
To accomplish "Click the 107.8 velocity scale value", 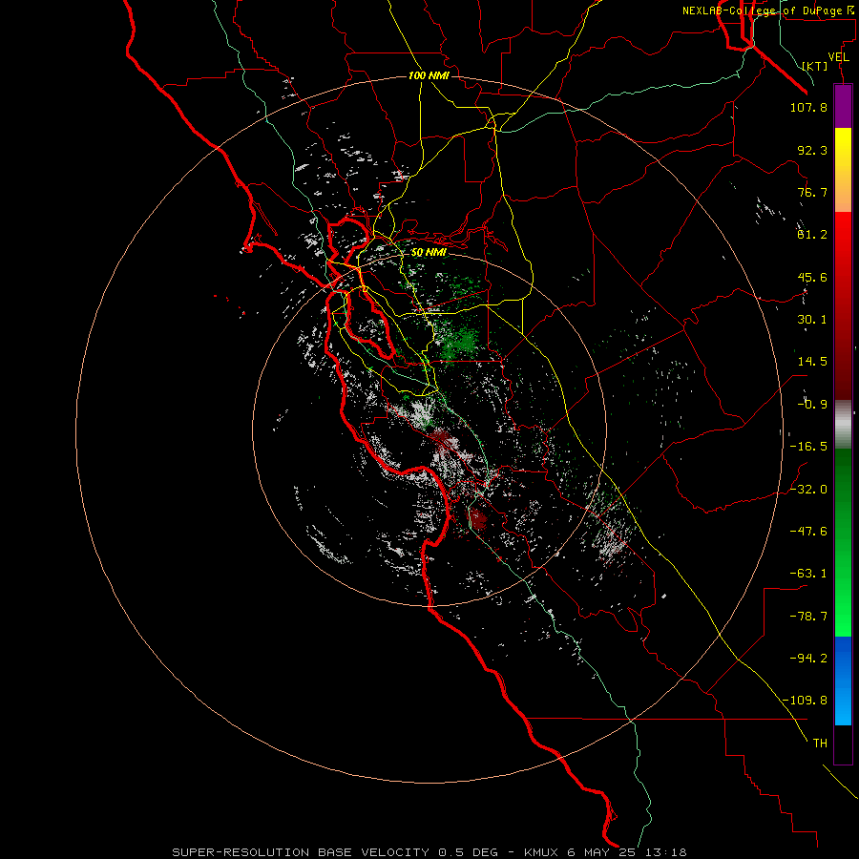I will pos(808,107).
